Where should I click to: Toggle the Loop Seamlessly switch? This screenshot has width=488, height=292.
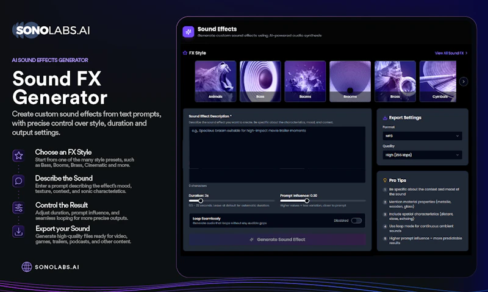[356, 221]
